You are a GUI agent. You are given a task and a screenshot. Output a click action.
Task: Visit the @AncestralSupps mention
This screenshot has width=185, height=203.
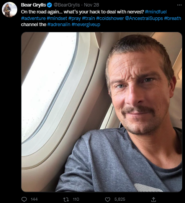(x=144, y=18)
